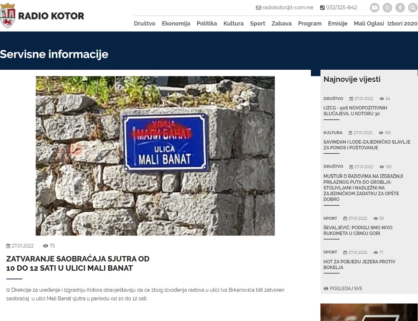The height and width of the screenshot is (321, 418).
Task: Open the Politika menu
Action: tap(207, 24)
